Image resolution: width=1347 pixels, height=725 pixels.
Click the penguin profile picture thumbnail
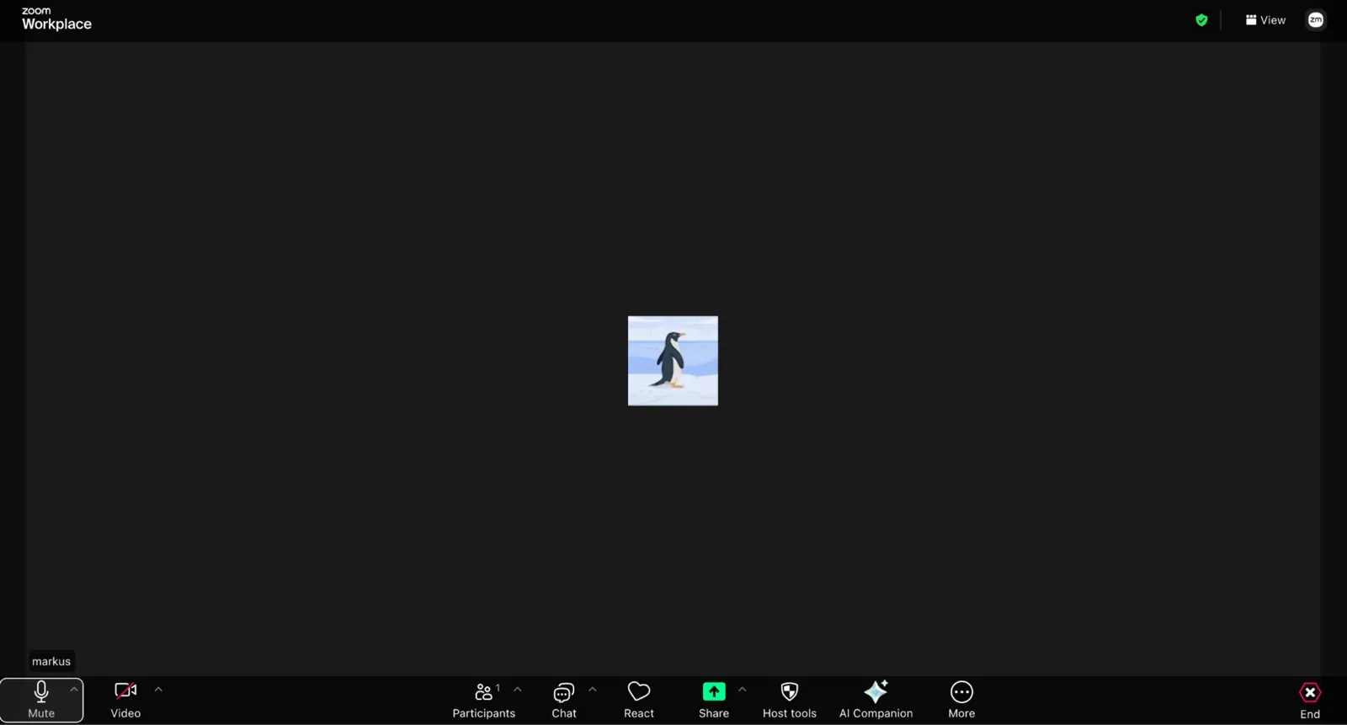tap(673, 361)
